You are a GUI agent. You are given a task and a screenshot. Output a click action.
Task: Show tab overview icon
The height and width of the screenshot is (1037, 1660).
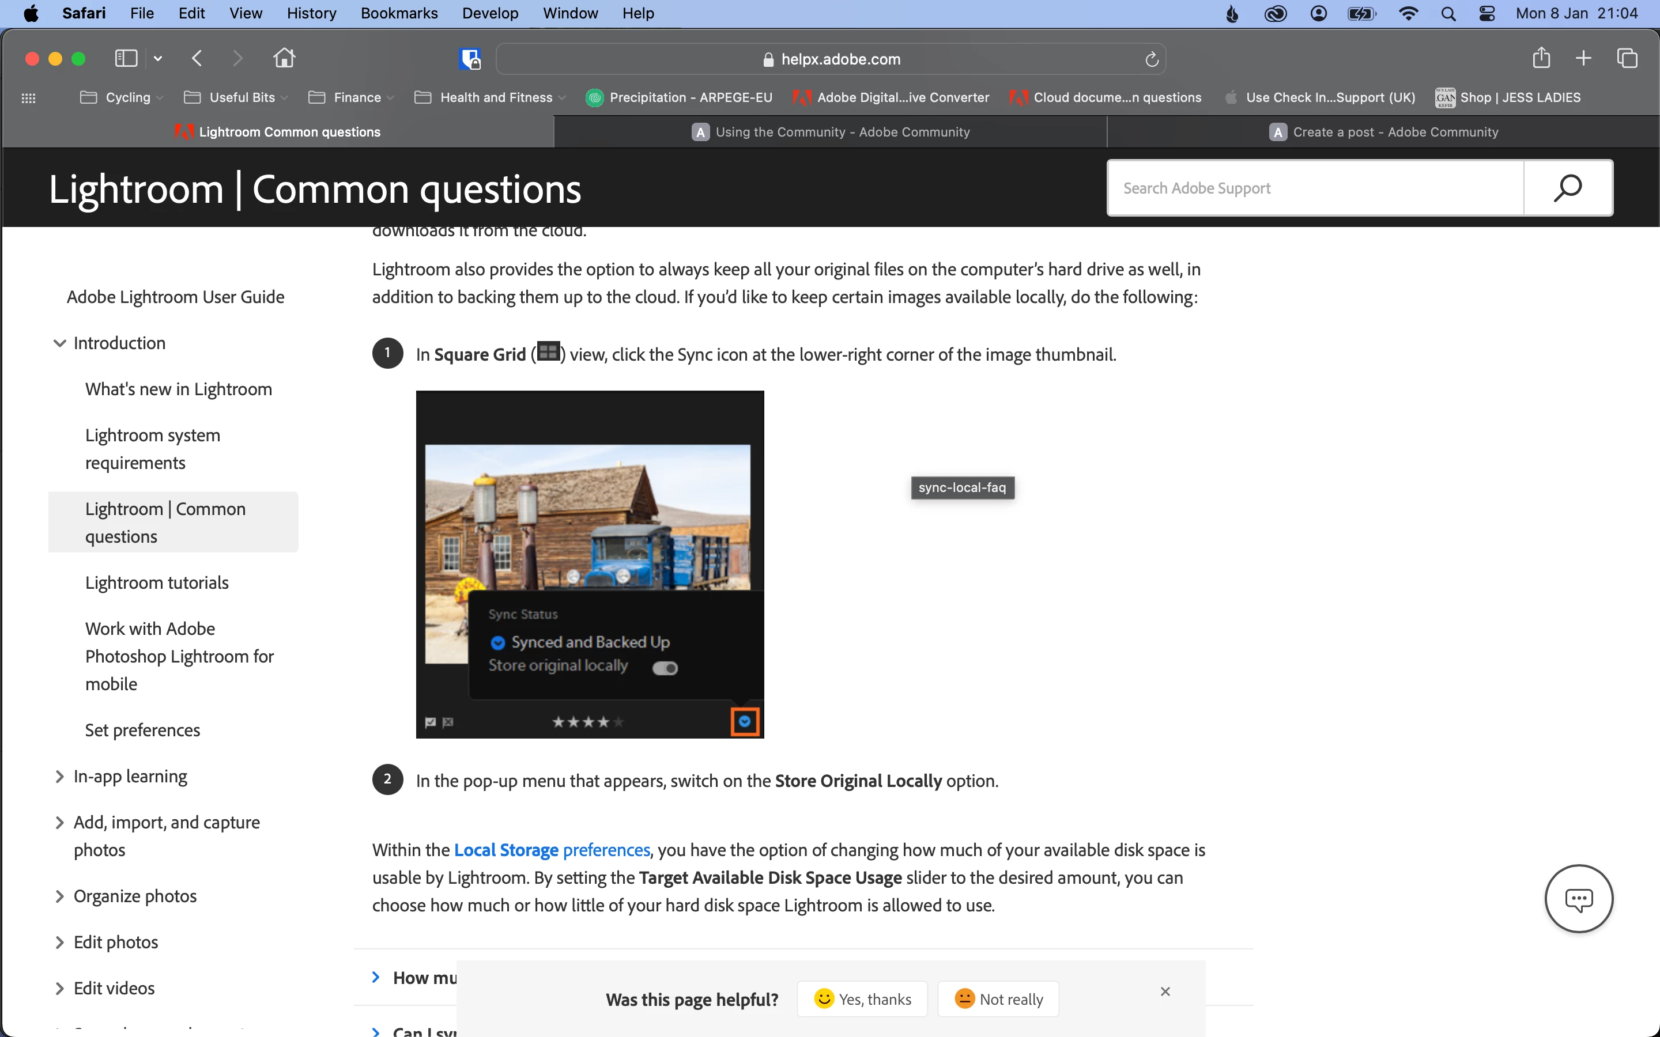click(1627, 58)
